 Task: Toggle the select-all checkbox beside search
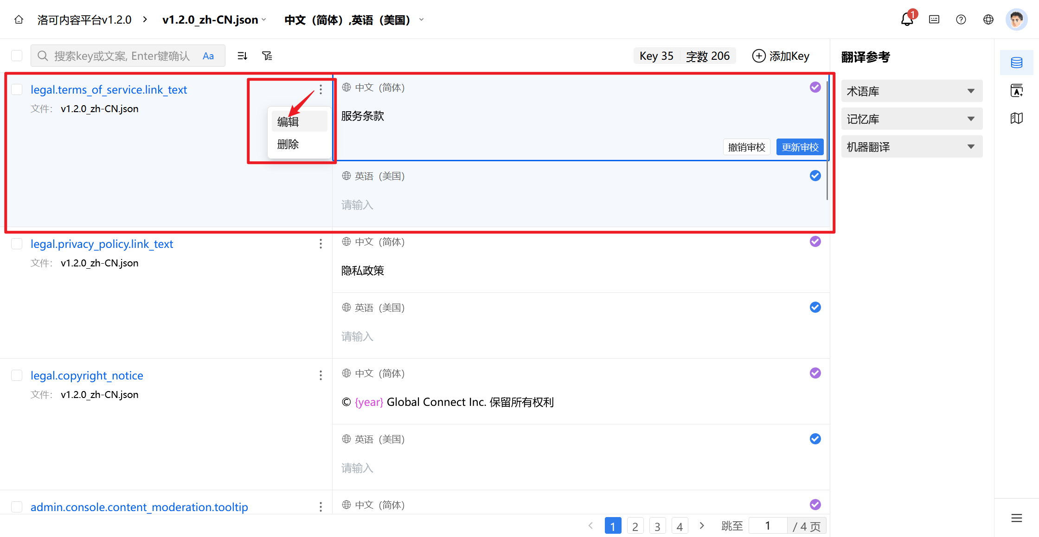click(17, 56)
